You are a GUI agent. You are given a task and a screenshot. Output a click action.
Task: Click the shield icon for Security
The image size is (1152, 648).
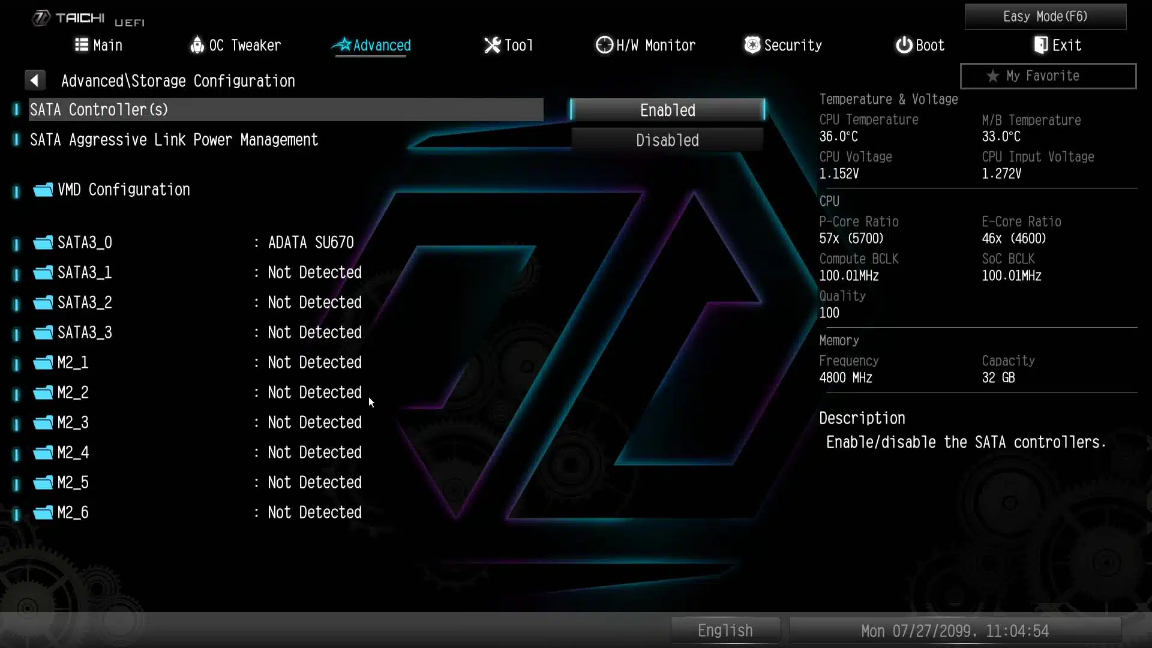(752, 45)
